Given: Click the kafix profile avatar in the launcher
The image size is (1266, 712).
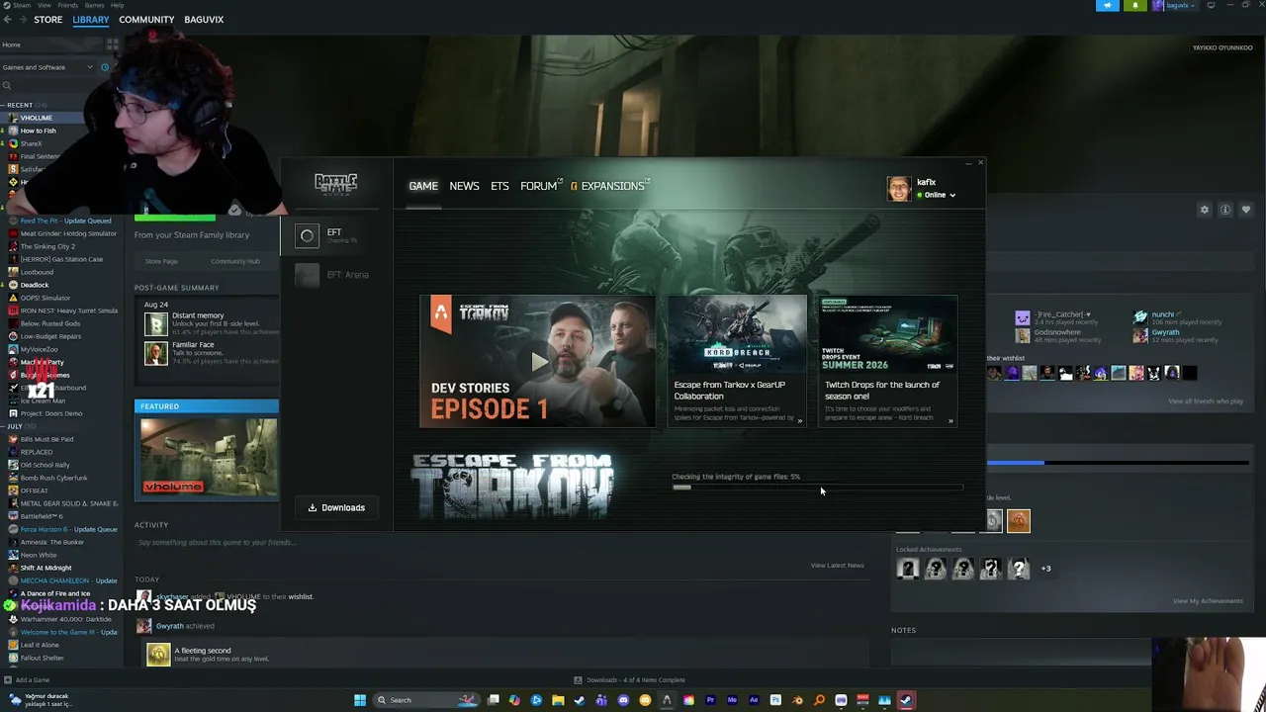Looking at the screenshot, I should coord(899,189).
